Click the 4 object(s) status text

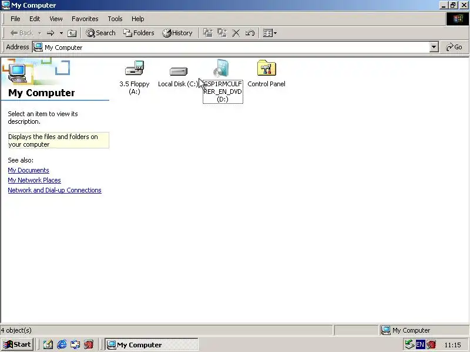(x=16, y=330)
